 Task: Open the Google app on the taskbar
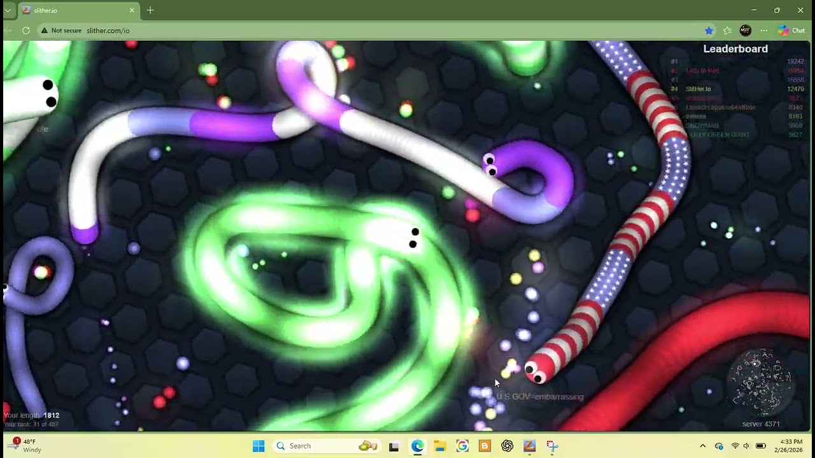462,446
